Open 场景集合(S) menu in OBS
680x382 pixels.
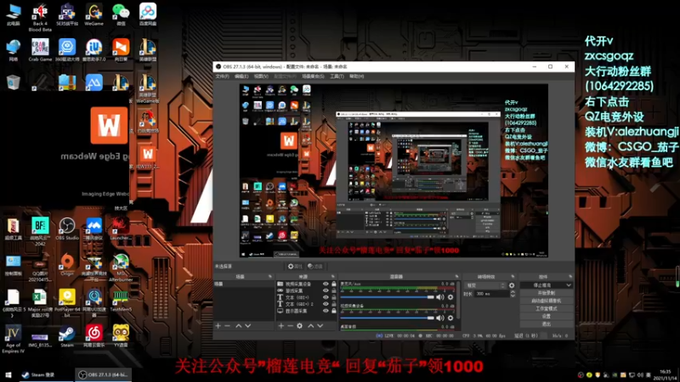point(313,76)
